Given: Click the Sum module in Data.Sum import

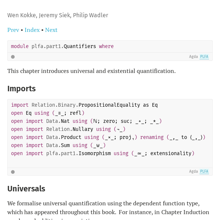Looking at the screenshot, I should coord(65,145).
